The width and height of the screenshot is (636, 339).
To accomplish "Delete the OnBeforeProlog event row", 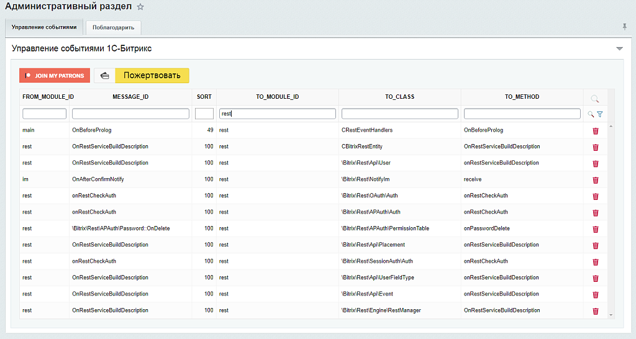I will [595, 131].
